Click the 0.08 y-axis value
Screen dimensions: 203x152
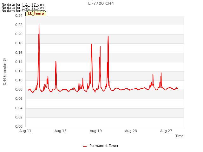tap(19, 89)
